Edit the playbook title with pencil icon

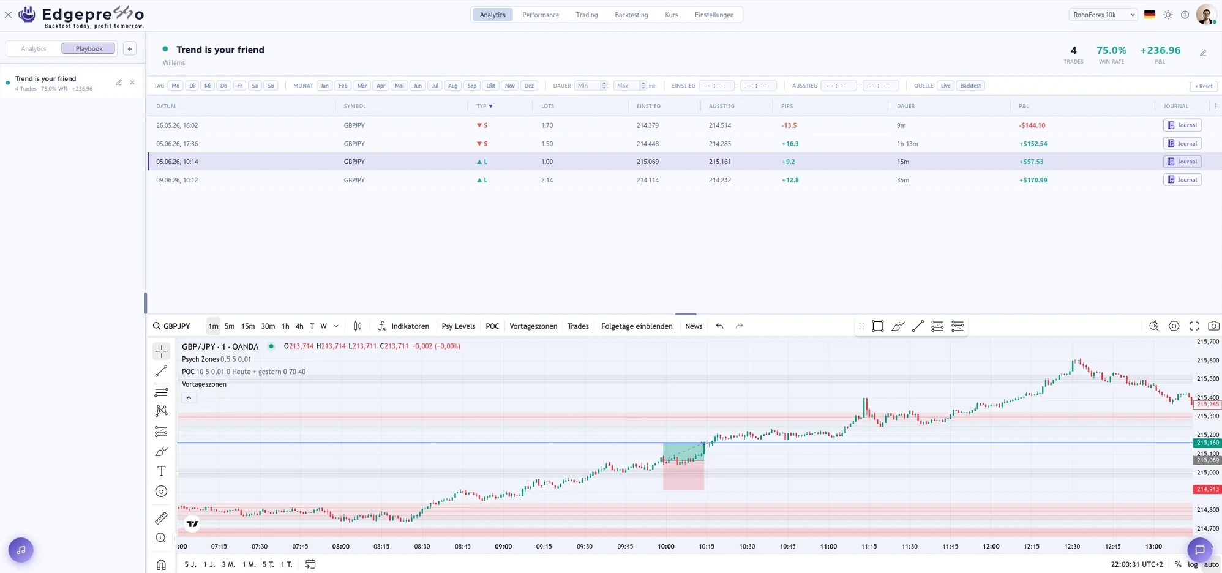click(x=1203, y=53)
